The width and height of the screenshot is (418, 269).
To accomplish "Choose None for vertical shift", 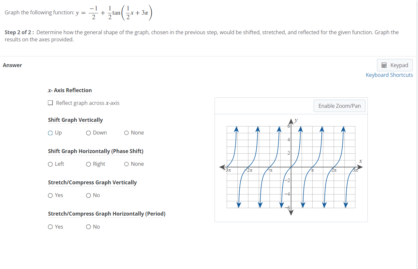I will (x=126, y=133).
